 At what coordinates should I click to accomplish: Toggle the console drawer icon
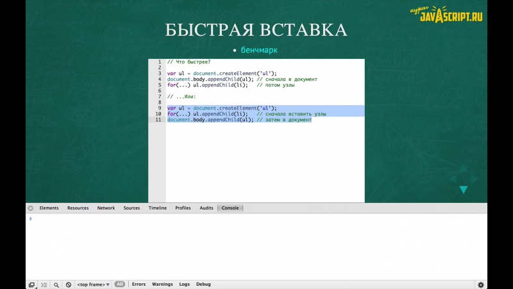point(44,285)
